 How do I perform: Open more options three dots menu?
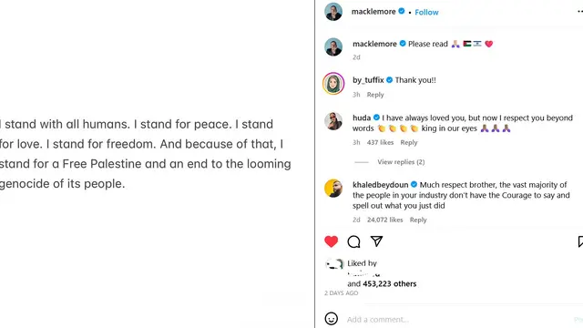(580, 12)
